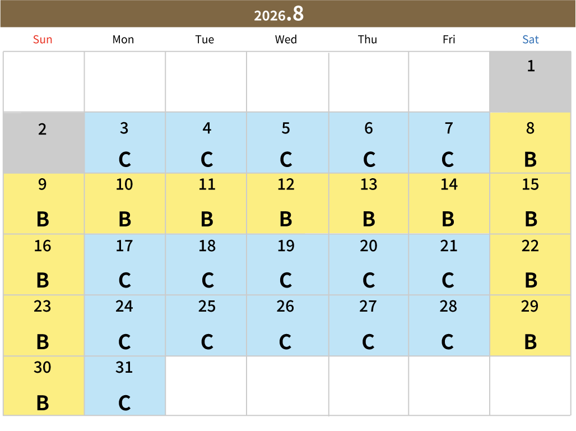Select August 30 yellow cell
Viewport: 576px width, 431px height.
coord(44,386)
